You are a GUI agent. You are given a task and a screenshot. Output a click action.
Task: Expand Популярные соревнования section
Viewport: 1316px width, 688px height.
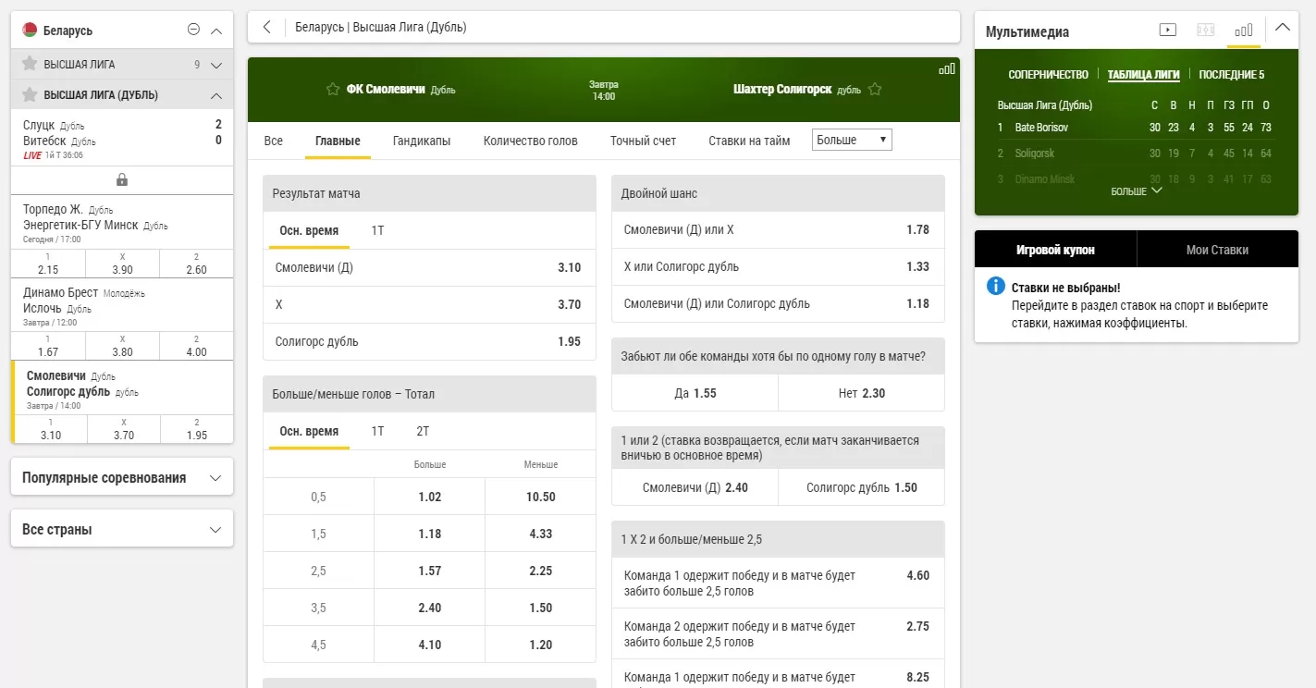122,478
